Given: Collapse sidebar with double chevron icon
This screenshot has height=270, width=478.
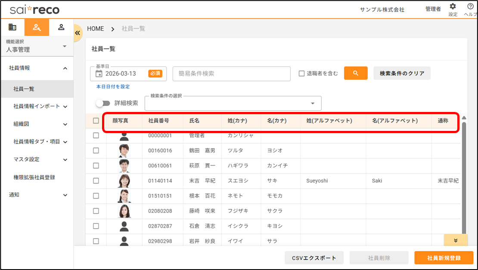Looking at the screenshot, I should coord(78,33).
